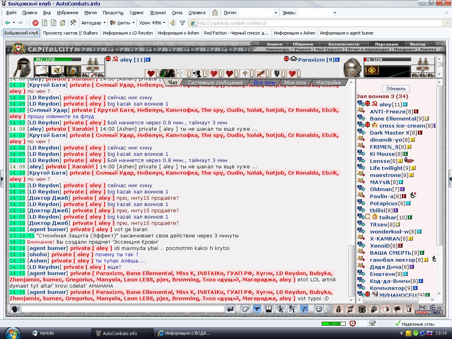Switch to Просмотр хаотов // Stalkers tab
The image size is (452, 339).
71,33
